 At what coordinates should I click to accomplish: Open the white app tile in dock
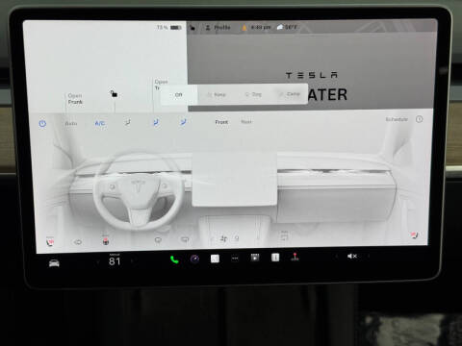tap(215, 259)
